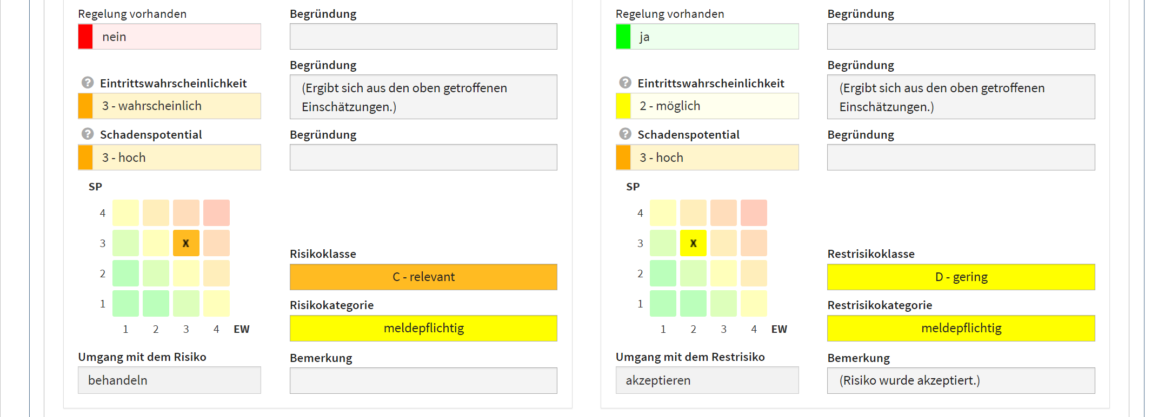Click the orange X cell in left risk matrix
This screenshot has width=1171, height=417.
point(186,243)
